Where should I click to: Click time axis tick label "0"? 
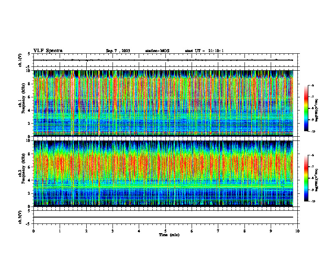33,231
